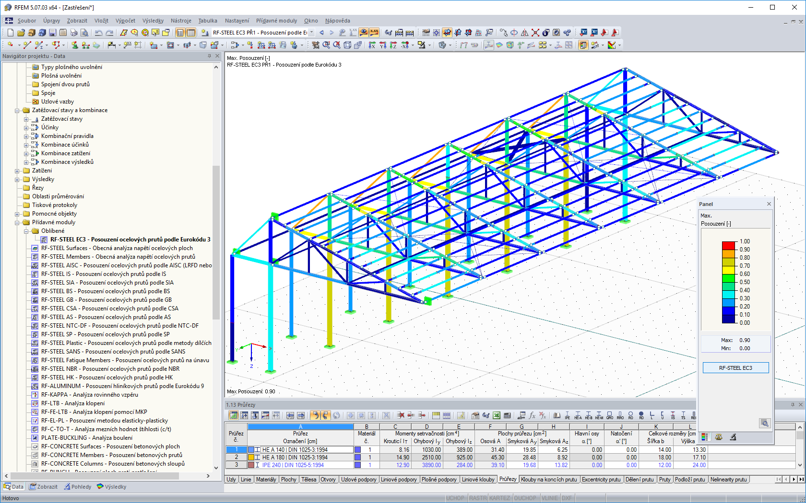
Task: Toggle the x.xx result values display button
Action: click(x=374, y=33)
